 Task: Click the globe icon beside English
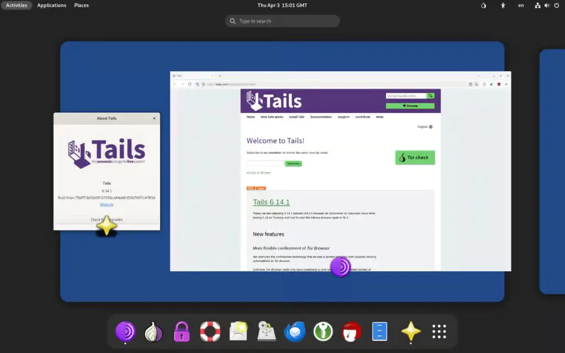[x=430, y=127]
